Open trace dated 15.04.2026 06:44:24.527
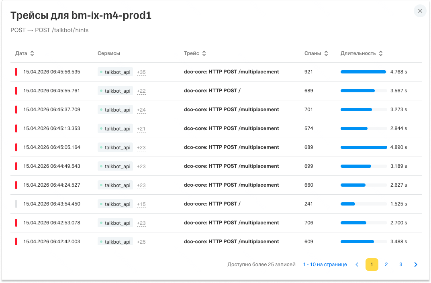The image size is (431, 283). pos(52,185)
